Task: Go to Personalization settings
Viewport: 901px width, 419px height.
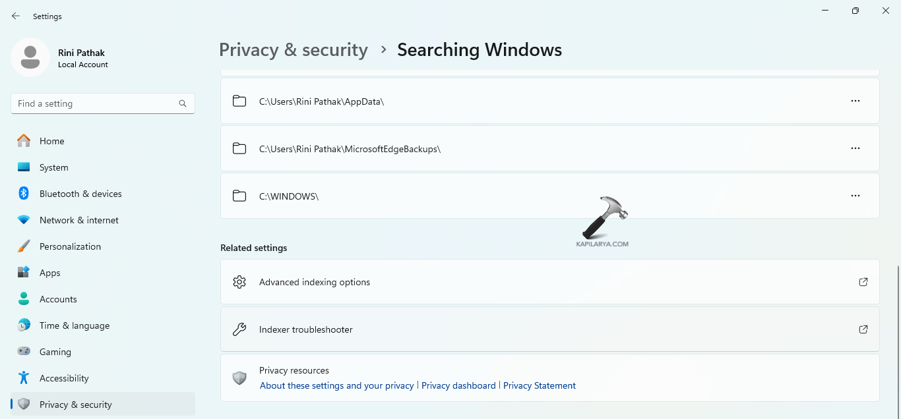Action: point(70,246)
